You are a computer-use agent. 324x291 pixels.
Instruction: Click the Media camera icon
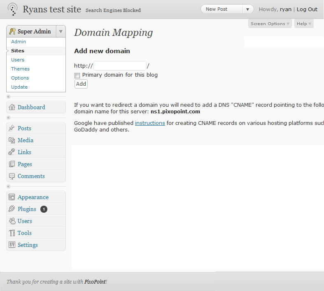[12, 140]
